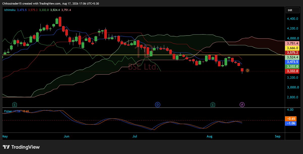The image size is (303, 154).
Task: Click the Ichimoku value 3,473.5 in legend
Action: coord(22,10)
